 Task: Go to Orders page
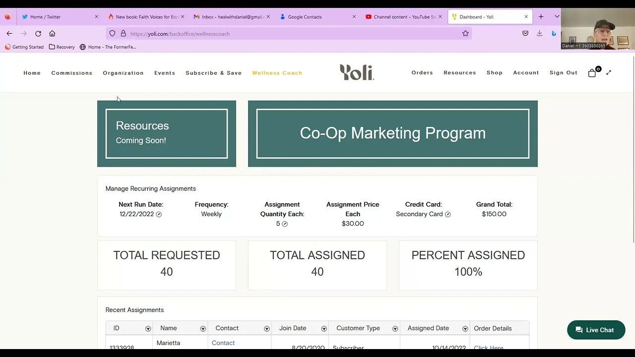click(422, 72)
